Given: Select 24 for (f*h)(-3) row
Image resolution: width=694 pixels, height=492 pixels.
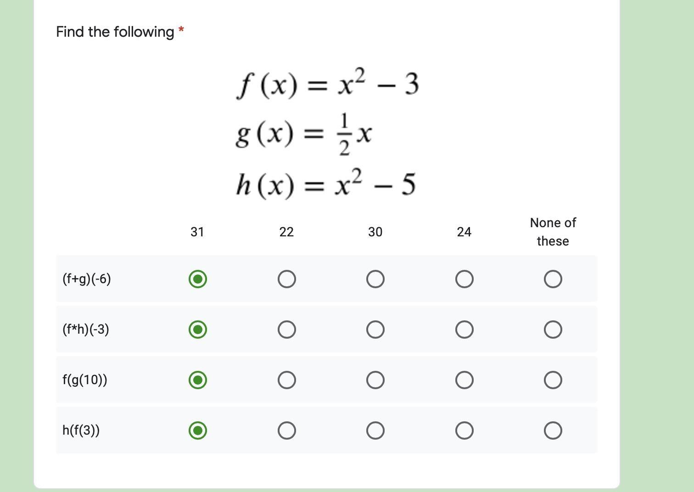Looking at the screenshot, I should click(x=464, y=330).
